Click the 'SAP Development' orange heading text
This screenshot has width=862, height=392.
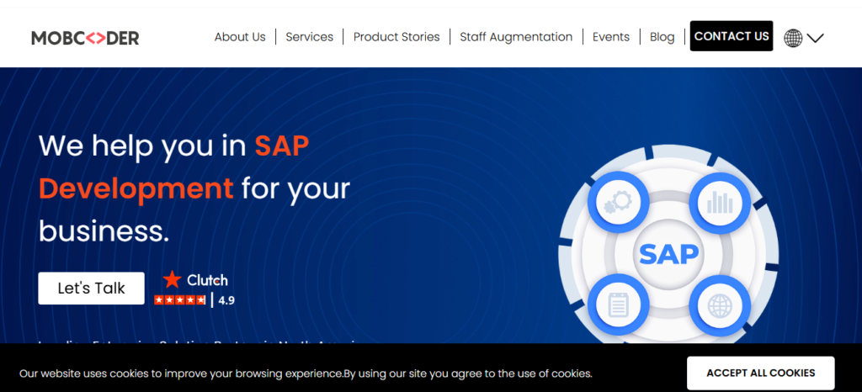173,167
